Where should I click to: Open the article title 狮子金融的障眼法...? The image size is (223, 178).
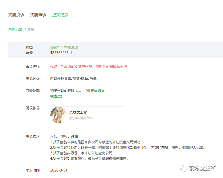[66, 91]
